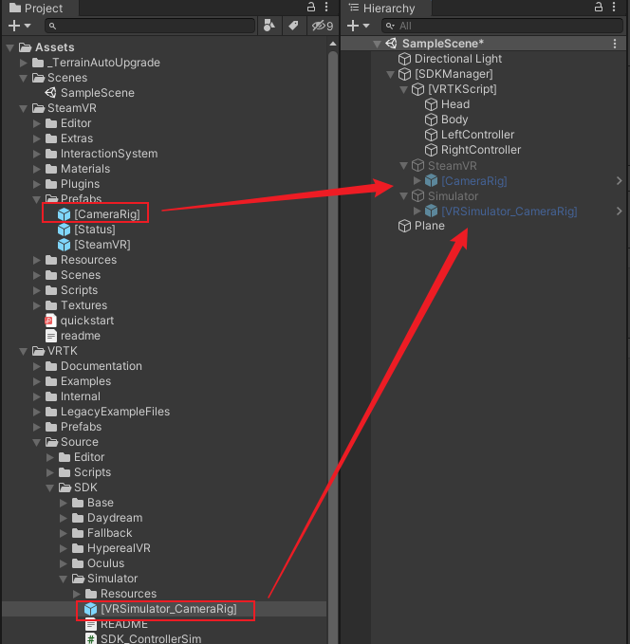This screenshot has height=644, width=630.
Task: Collapse the Assets folder arrow
Action: coord(10,47)
